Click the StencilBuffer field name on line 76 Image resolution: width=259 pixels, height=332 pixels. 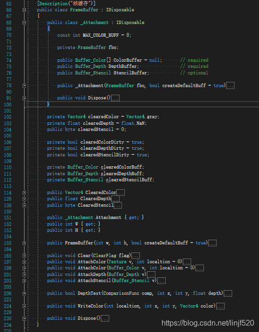(x=130, y=73)
